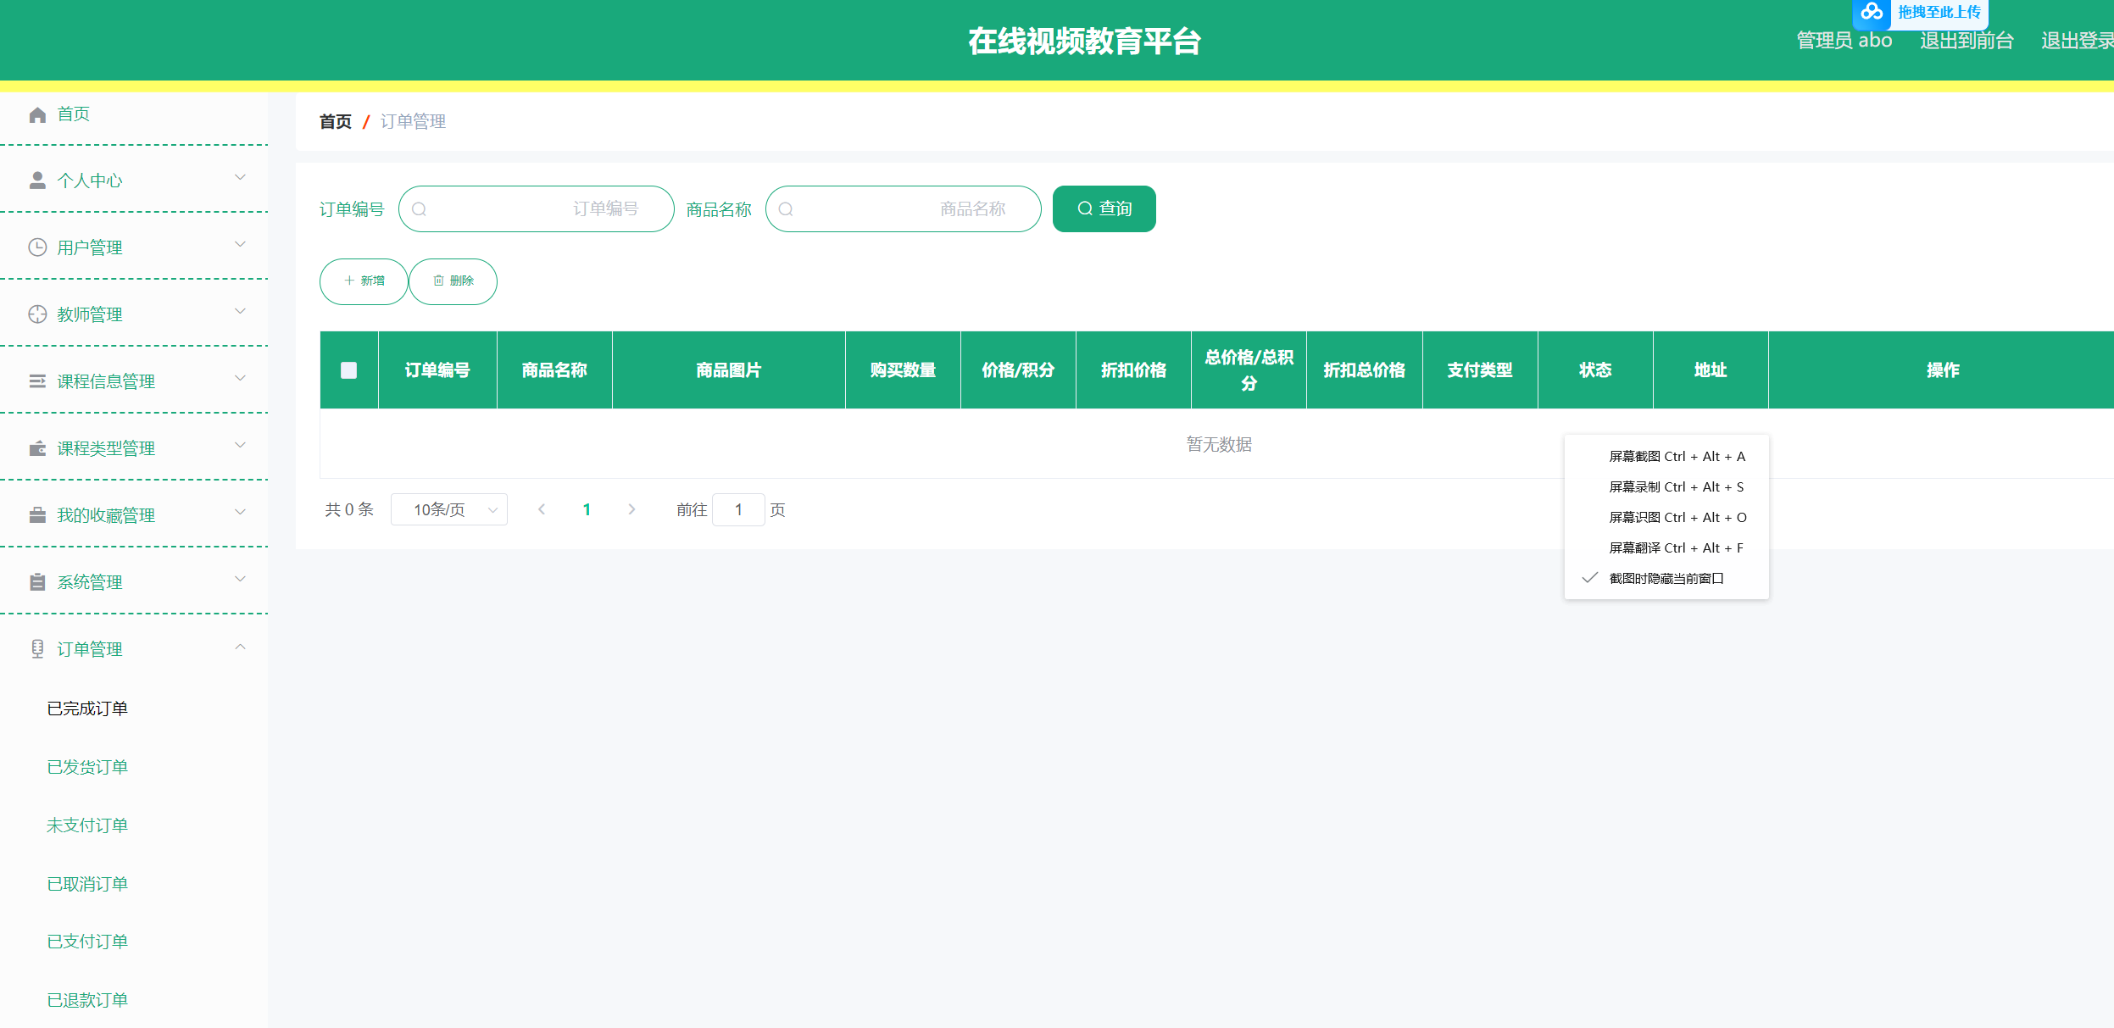Toggle the select-all checkbox in table header
This screenshot has height=1028, width=2114.
(348, 370)
